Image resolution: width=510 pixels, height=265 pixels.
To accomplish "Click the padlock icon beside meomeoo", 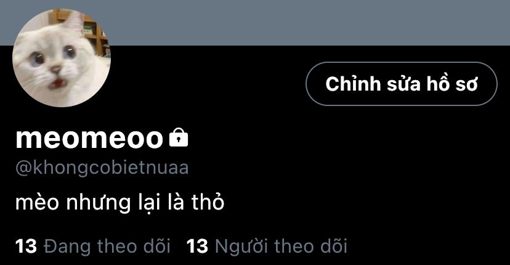I will (179, 137).
